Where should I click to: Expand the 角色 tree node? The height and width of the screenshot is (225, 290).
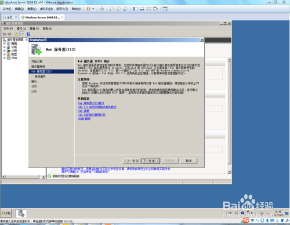click(x=4, y=43)
